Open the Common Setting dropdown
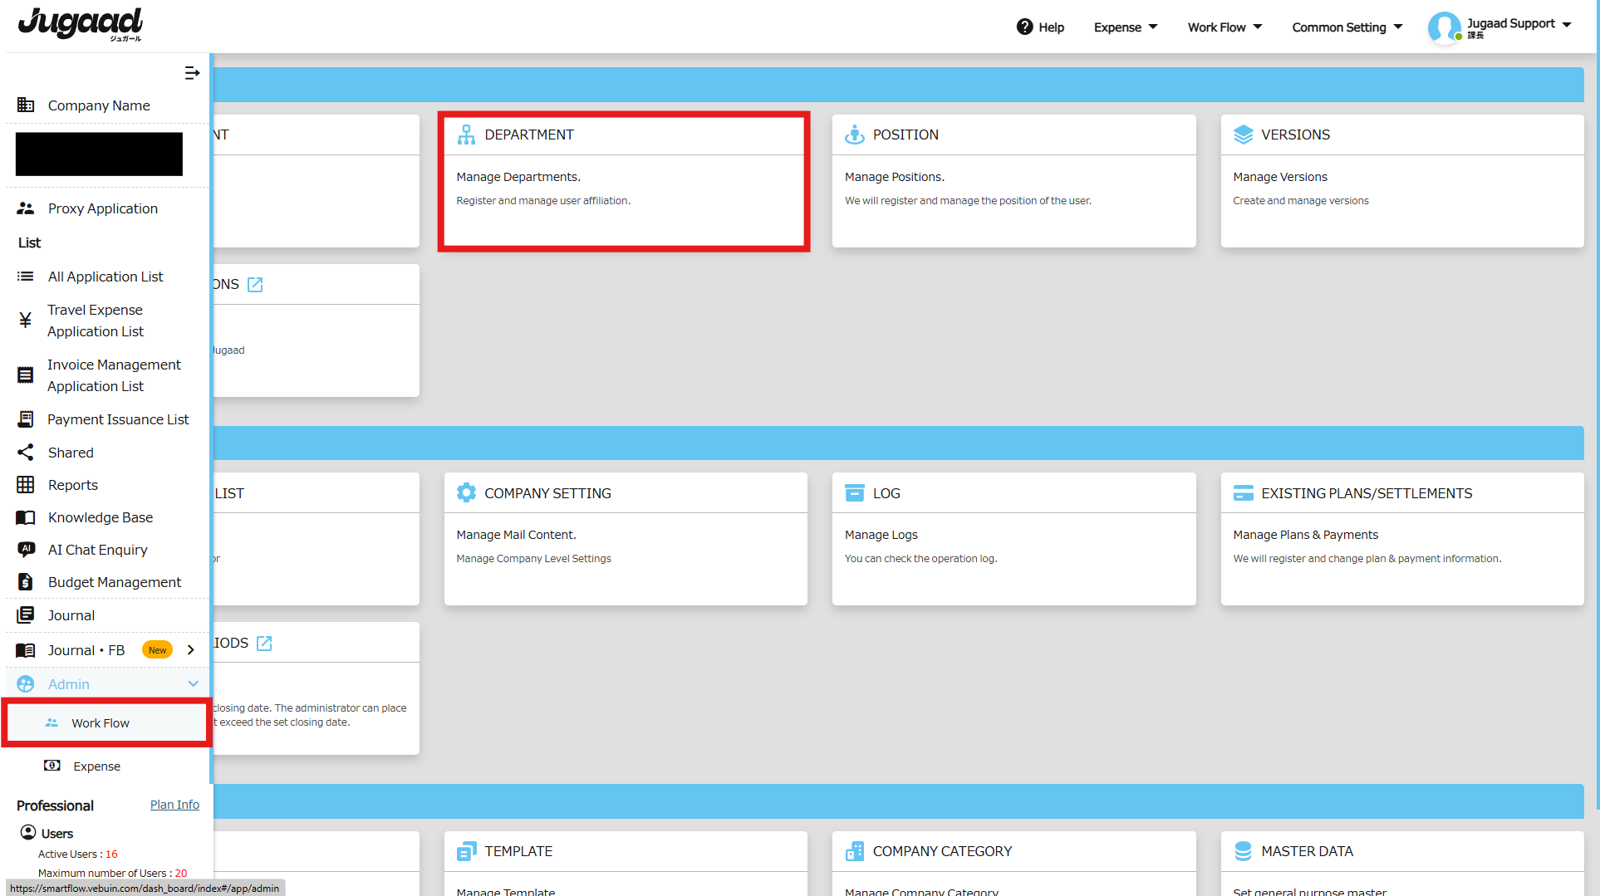 point(1347,27)
